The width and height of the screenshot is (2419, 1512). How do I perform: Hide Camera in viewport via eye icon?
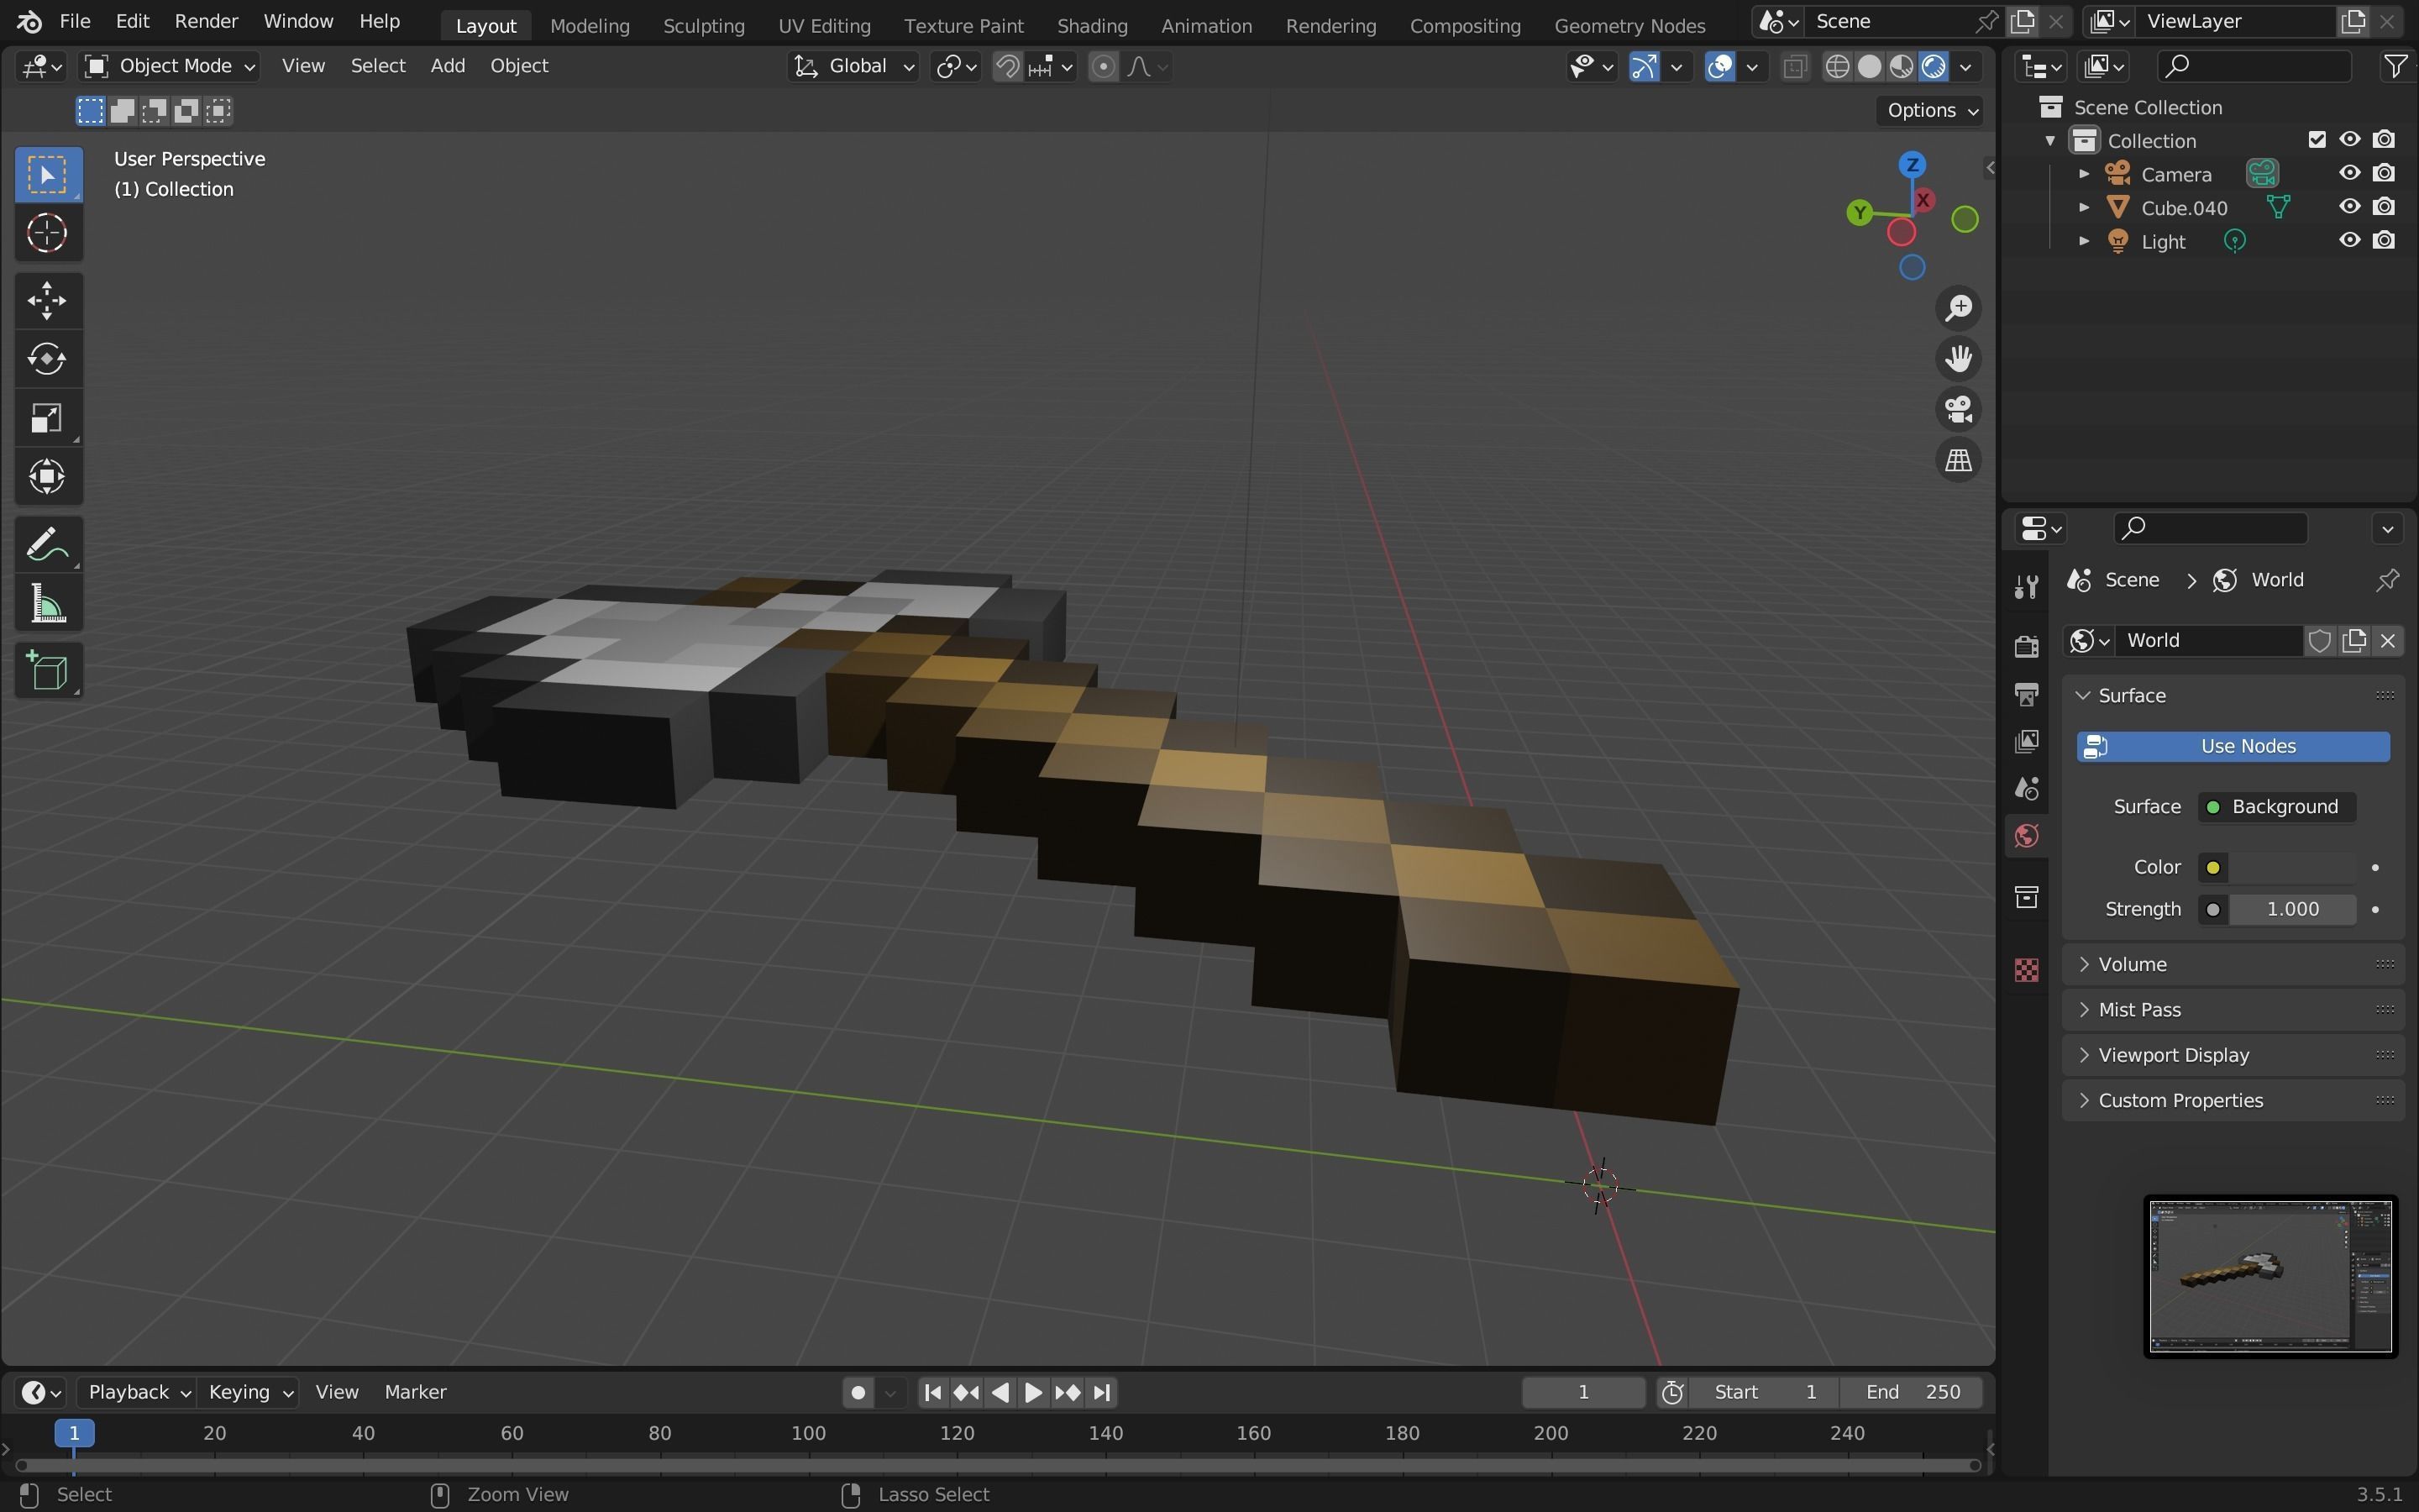pos(2349,173)
